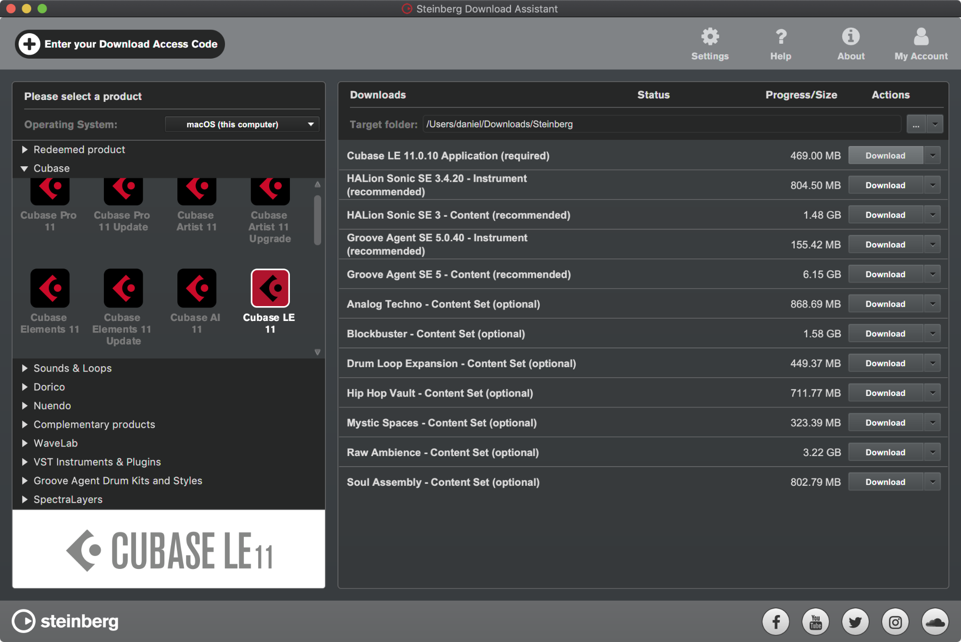This screenshot has height=642, width=961.
Task: Expand Groove Agent Drum Kits and Styles
Action: pyautogui.click(x=25, y=481)
